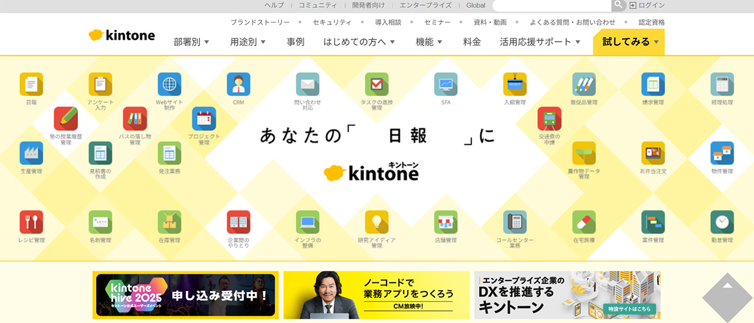Select the SFA monitor icon
The height and width of the screenshot is (323, 754).
click(x=446, y=84)
